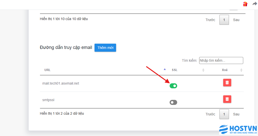Click "Sau" in the upper table pagination
Image resolution: width=258 pixels, height=136 pixels.
[236, 20]
